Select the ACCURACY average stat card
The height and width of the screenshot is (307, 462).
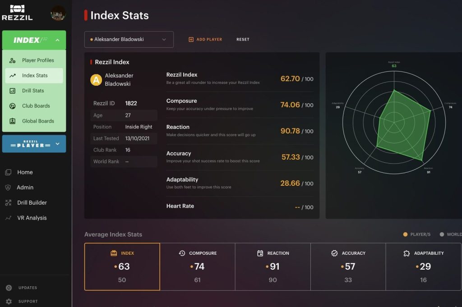tap(348, 267)
